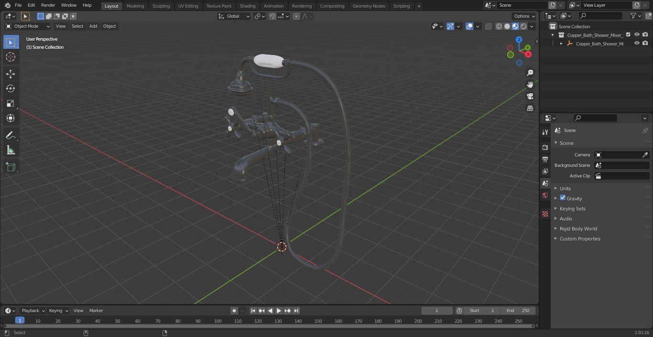Open the Playback dropdown in timeline

[x=33, y=311]
